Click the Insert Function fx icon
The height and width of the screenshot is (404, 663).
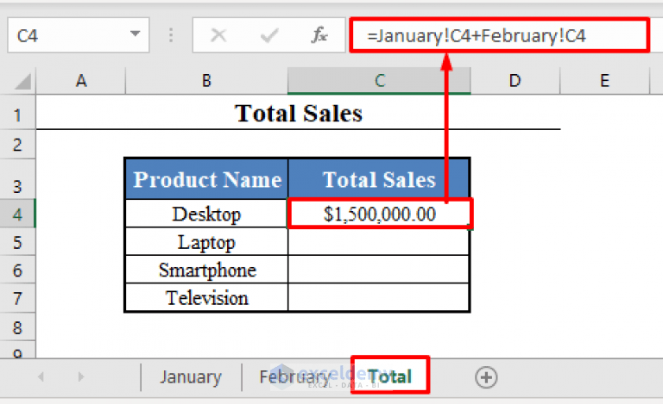(x=319, y=35)
